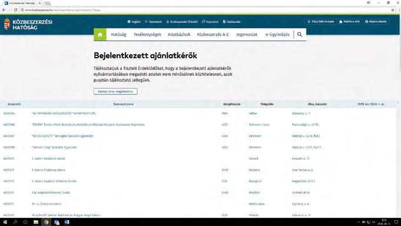Open the Kapcsolat top link
The image size is (401, 226).
coord(210,22)
